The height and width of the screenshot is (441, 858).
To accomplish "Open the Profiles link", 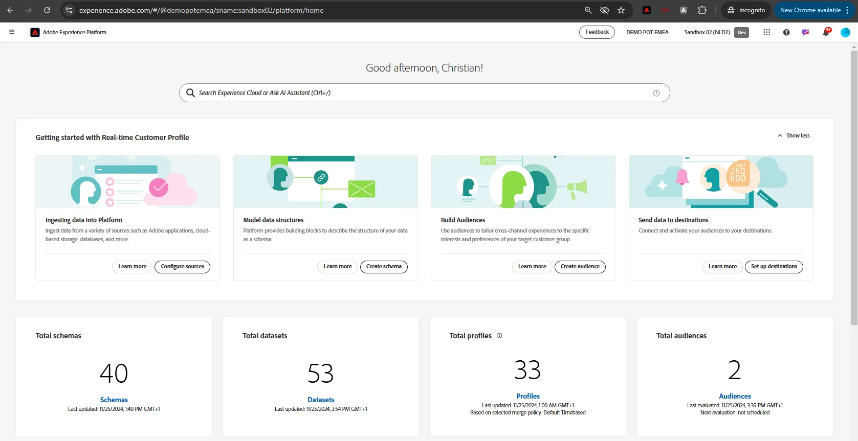I will click(x=528, y=396).
